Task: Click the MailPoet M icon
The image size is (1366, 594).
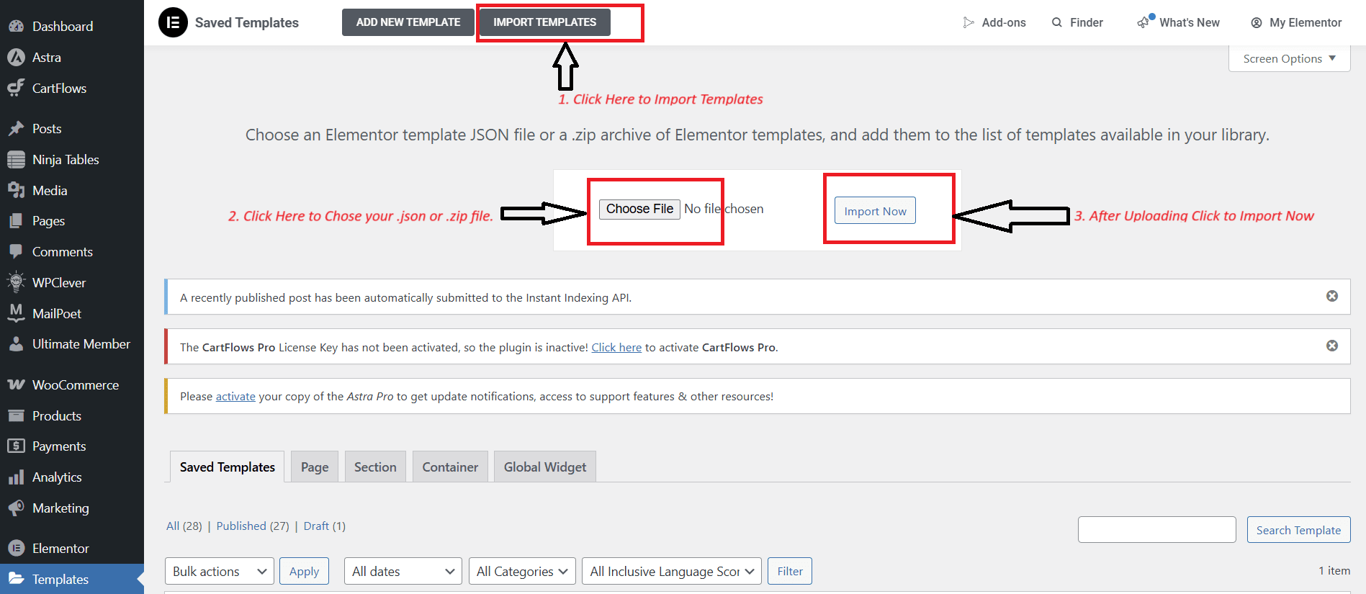Action: 16,312
